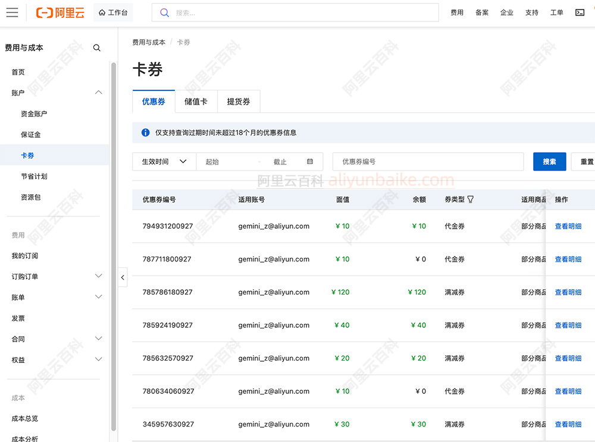Switch to the 提货券 tab
This screenshot has height=442, width=595.
(239, 102)
